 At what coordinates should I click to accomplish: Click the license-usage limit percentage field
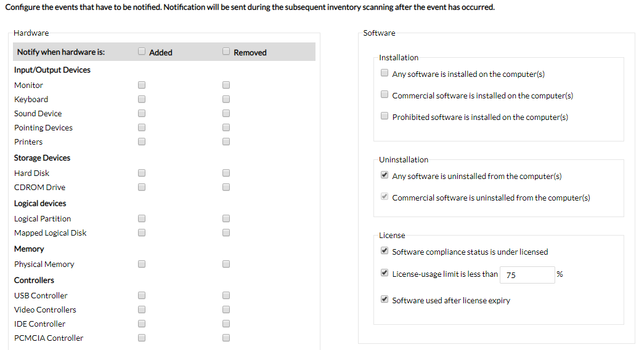527,275
